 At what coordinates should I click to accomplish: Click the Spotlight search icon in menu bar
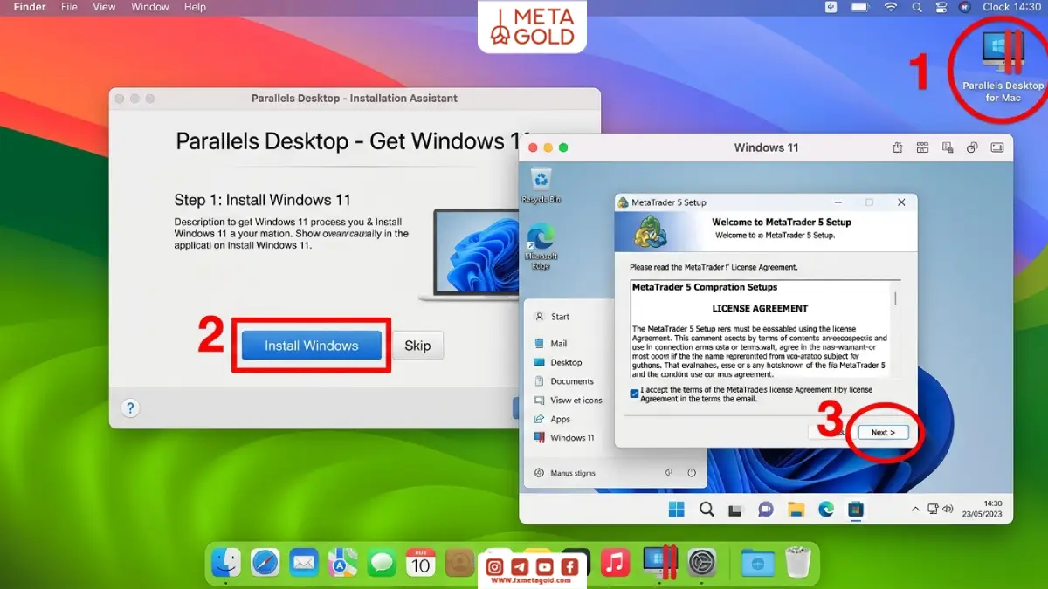916,7
